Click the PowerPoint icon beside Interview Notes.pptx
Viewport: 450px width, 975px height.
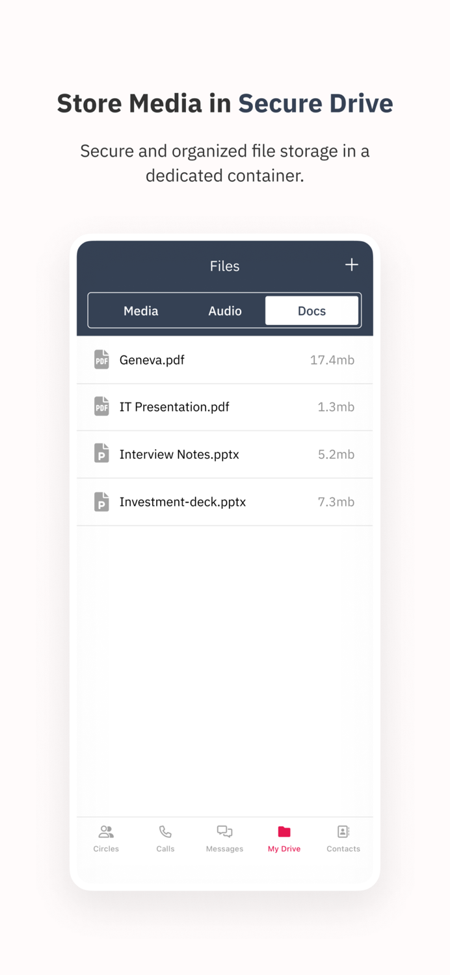[x=101, y=454]
